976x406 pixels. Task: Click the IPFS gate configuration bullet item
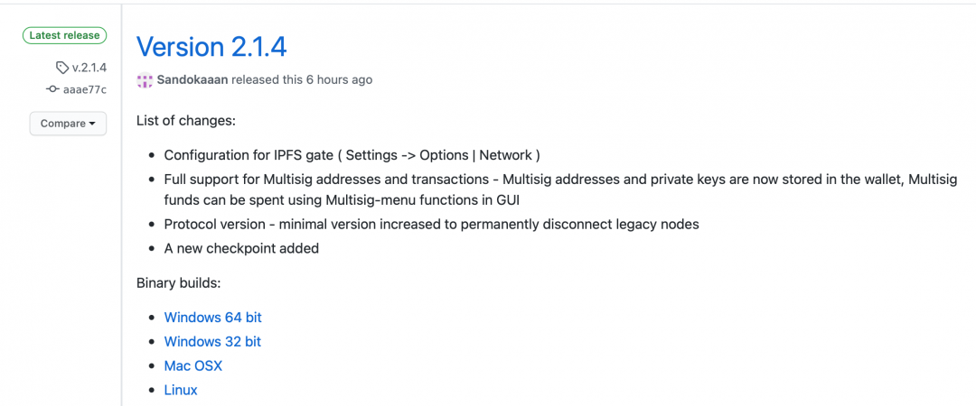tap(352, 155)
